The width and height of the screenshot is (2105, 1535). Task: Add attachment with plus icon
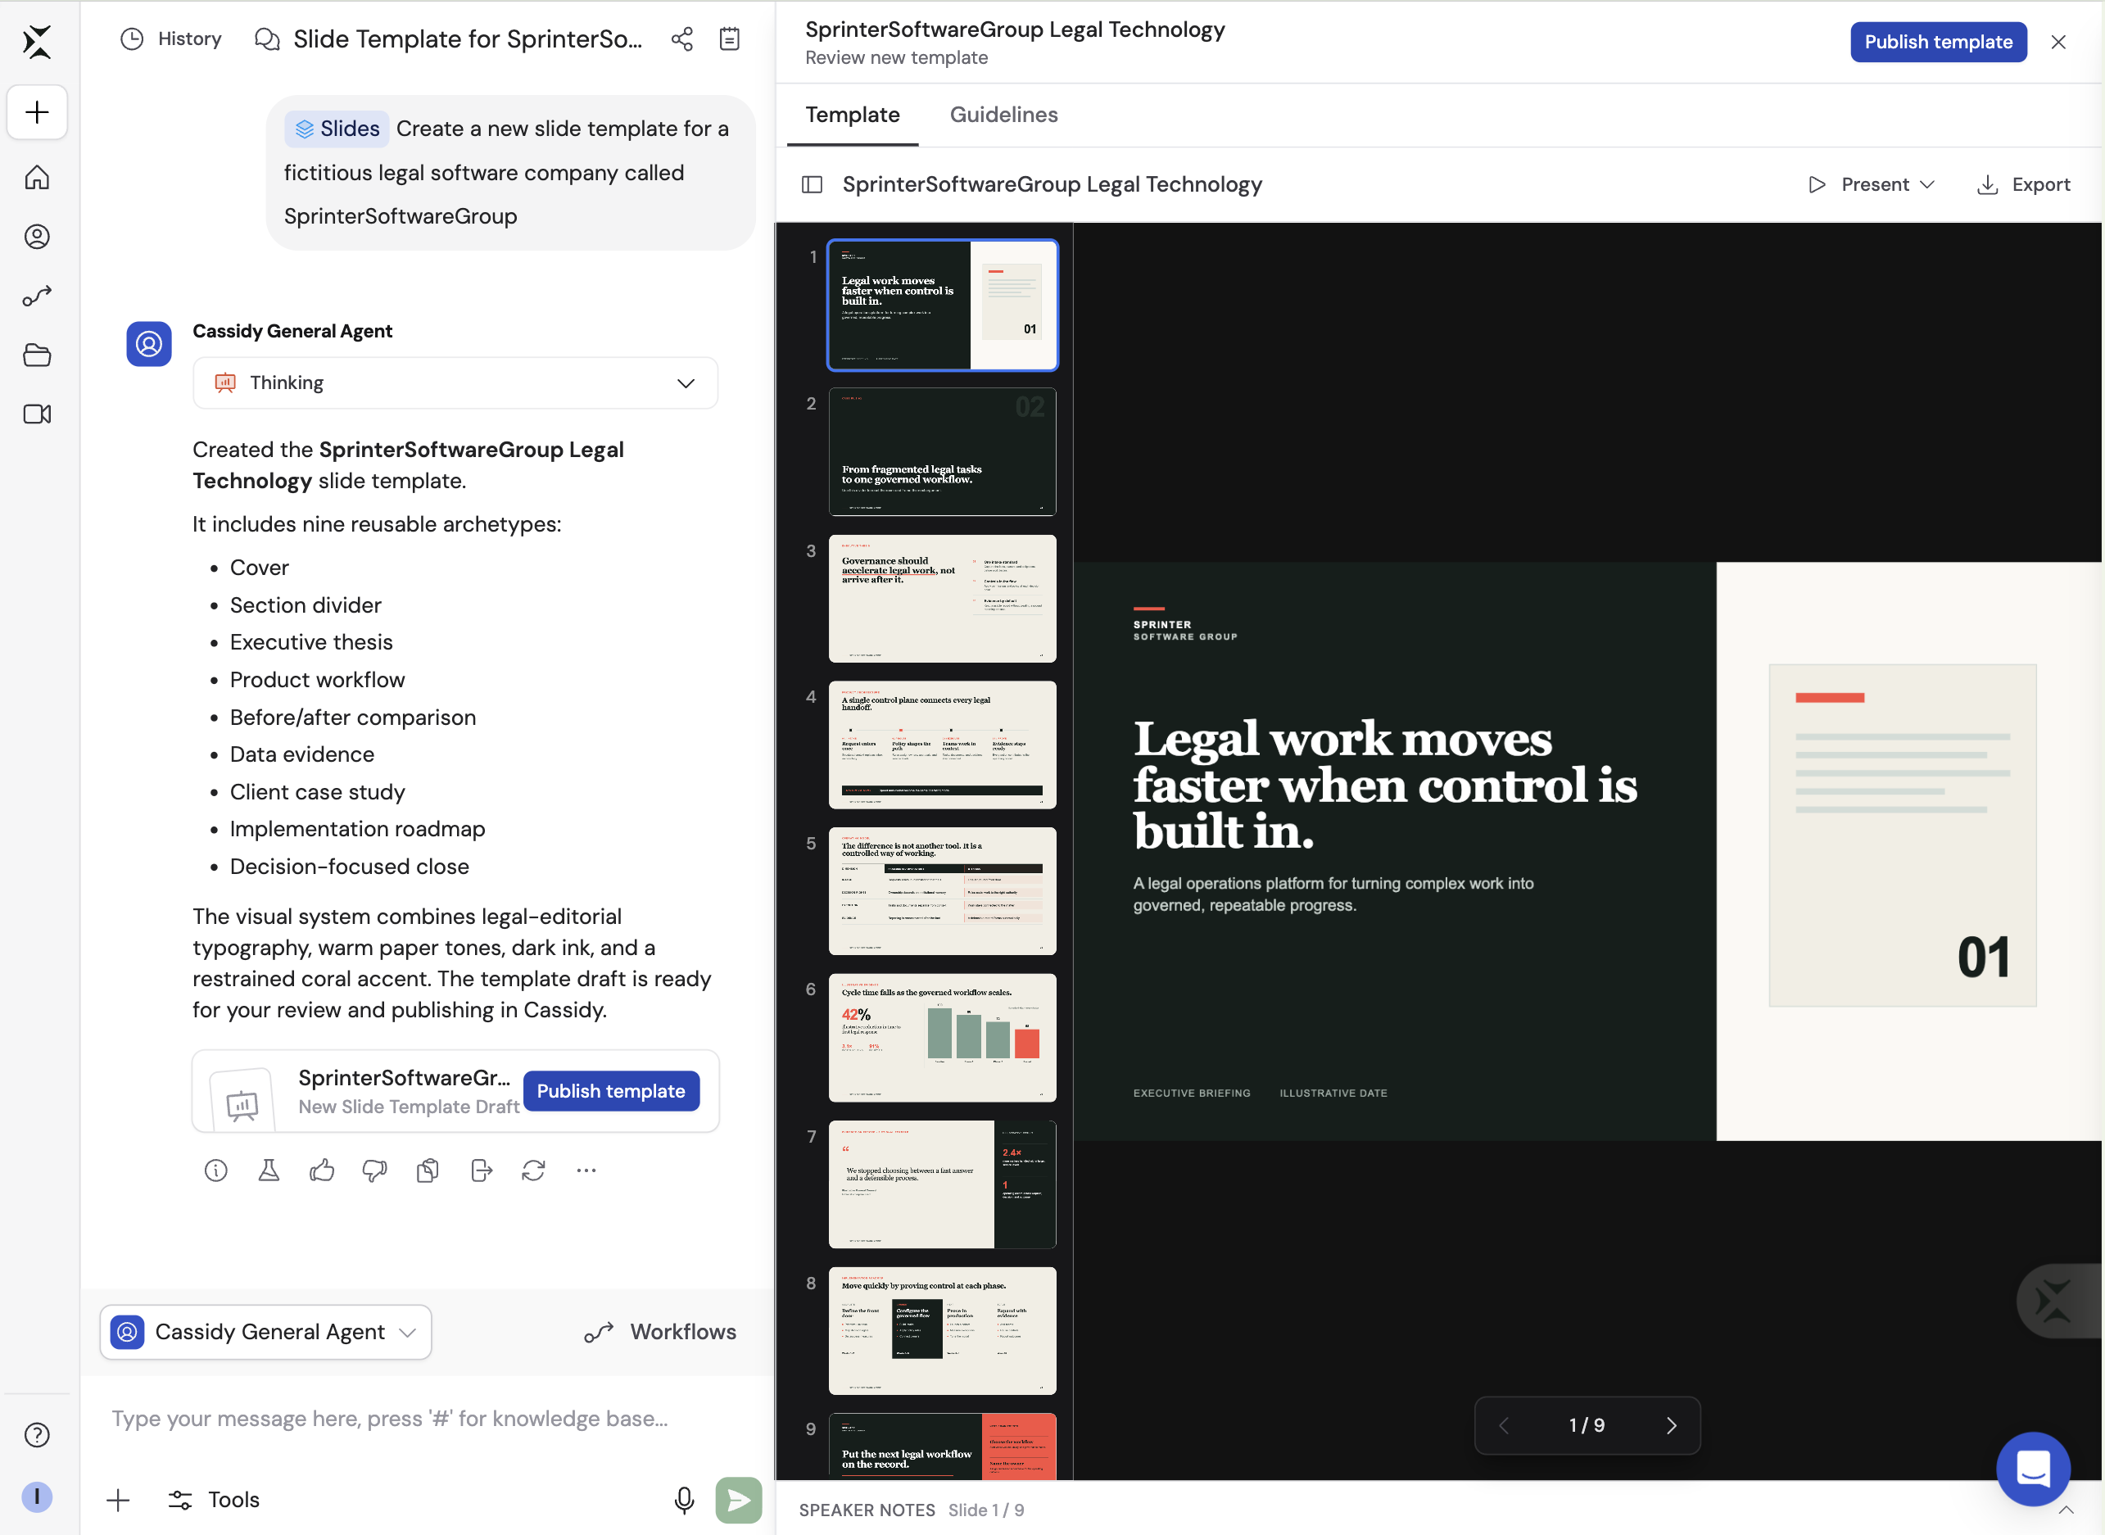(118, 1500)
